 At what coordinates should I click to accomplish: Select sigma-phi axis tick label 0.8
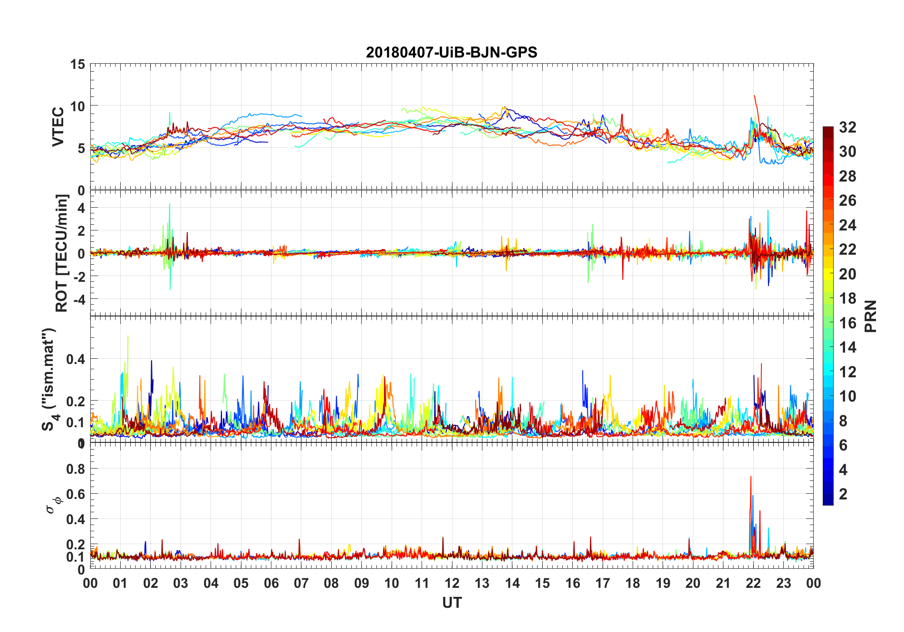pos(76,469)
